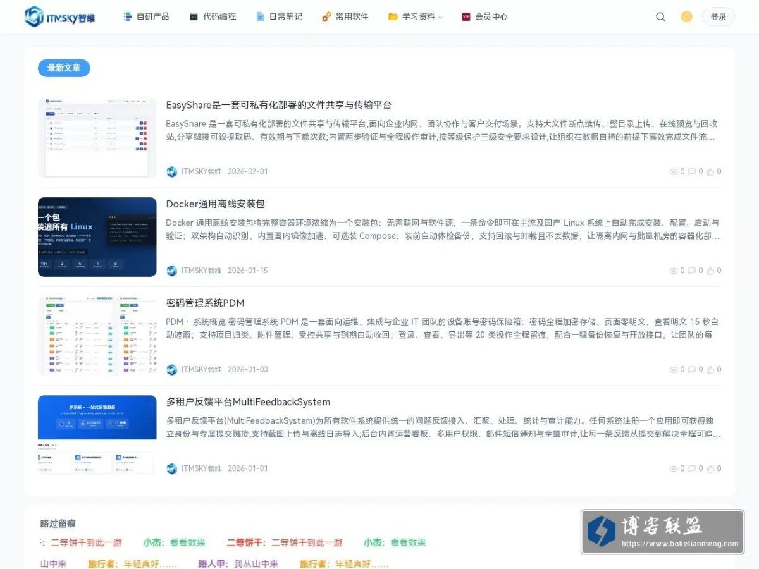
Task: Click the like thumbs-up icon on EasyShare article
Action: 710,172
